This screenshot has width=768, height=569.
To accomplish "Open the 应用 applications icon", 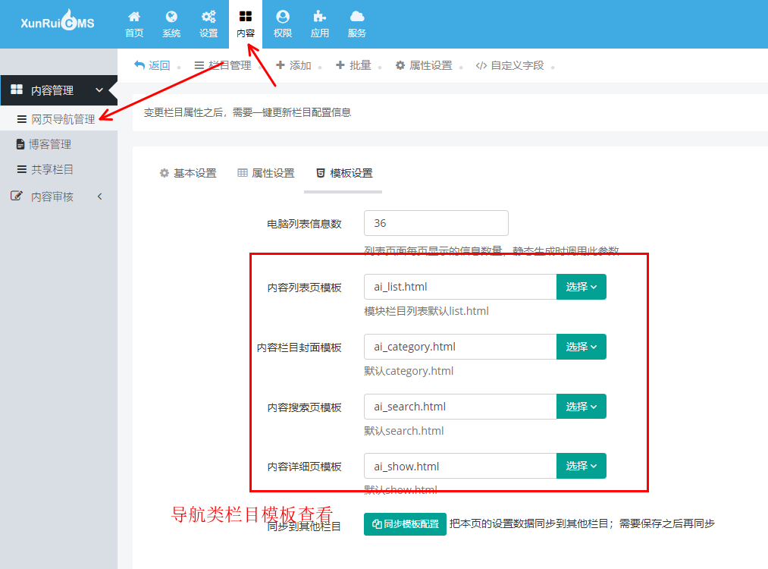I will (319, 23).
